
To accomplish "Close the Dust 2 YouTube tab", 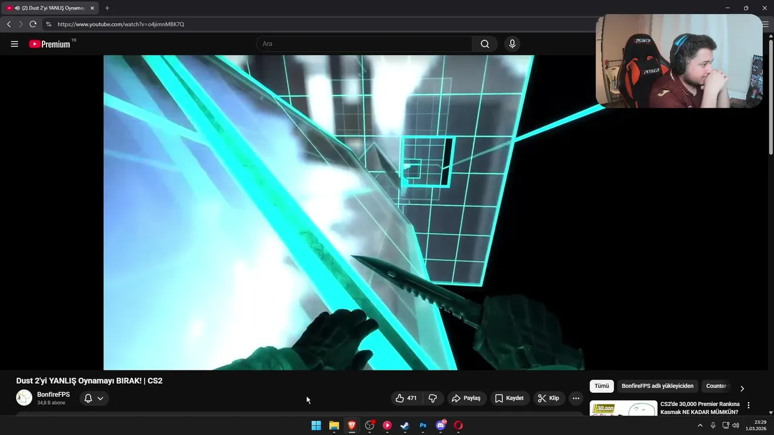I will click(x=93, y=8).
